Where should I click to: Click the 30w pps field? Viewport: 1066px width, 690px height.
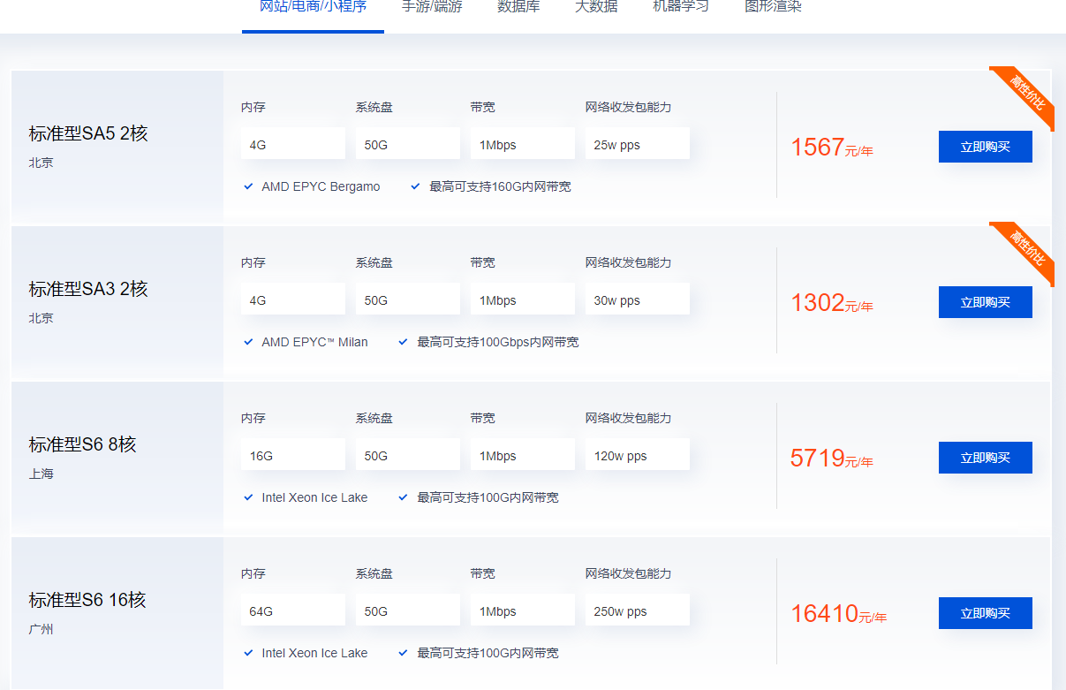[637, 300]
